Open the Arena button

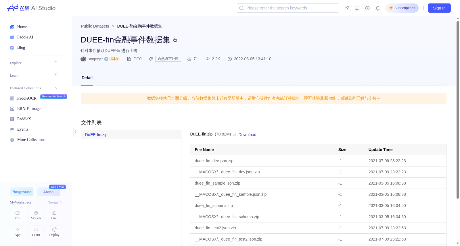click(x=48, y=192)
